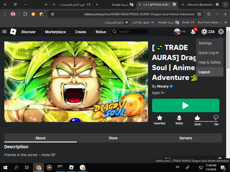Start the game with green Play button
Image resolution: width=230 pixels, height=172 pixels.
click(x=185, y=105)
